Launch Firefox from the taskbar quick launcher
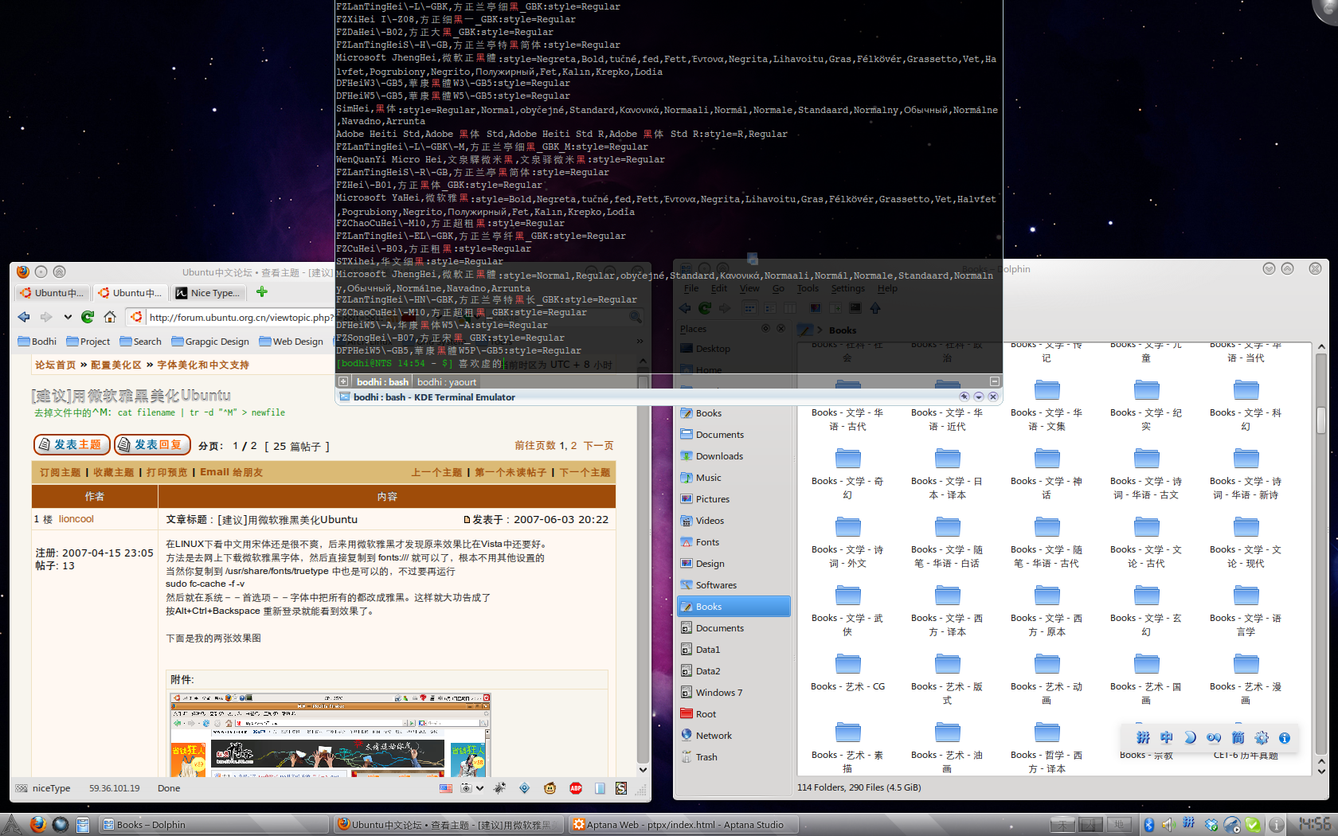Screen dimensions: 1338x836 [x=37, y=824]
